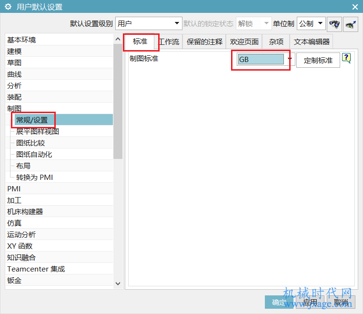Switch to the 欢迎页面 tab
Screen dimensions: 363x314
[x=244, y=42]
